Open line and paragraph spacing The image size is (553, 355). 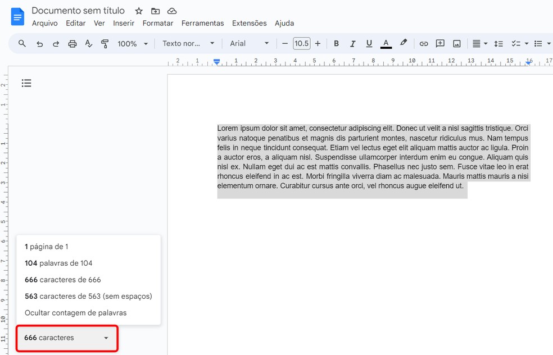[x=498, y=44]
